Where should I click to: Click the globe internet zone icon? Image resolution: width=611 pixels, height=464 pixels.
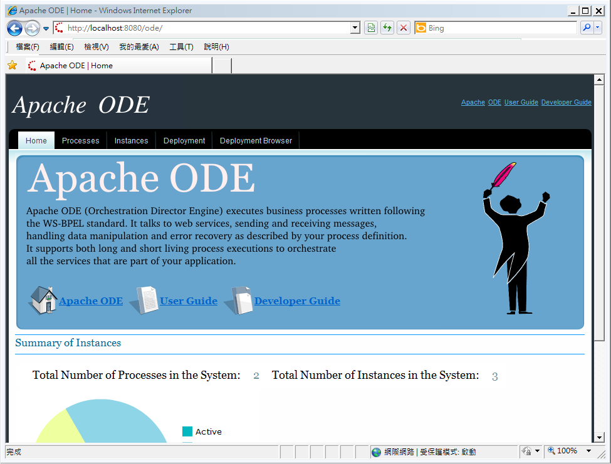[x=376, y=452]
